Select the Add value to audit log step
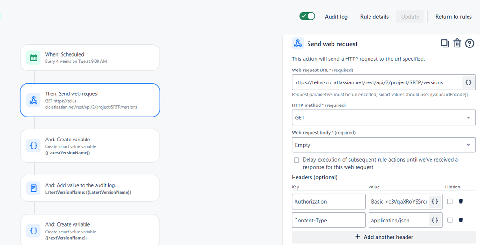This screenshot has height=245, width=480. [89, 188]
